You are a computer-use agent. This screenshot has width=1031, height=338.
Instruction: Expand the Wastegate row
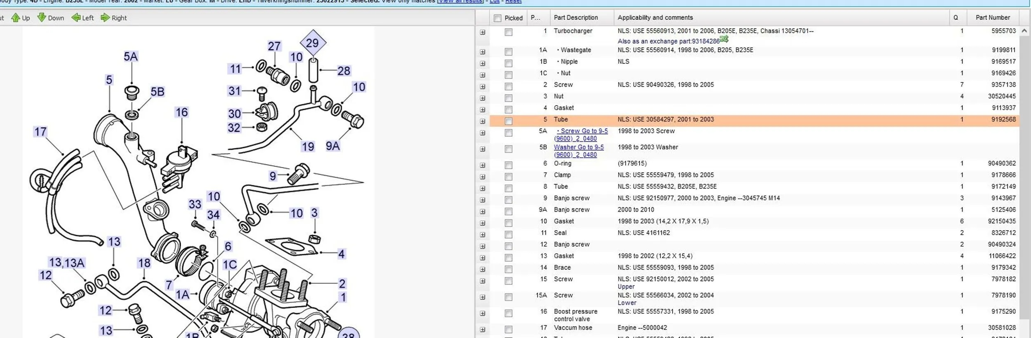tap(483, 52)
